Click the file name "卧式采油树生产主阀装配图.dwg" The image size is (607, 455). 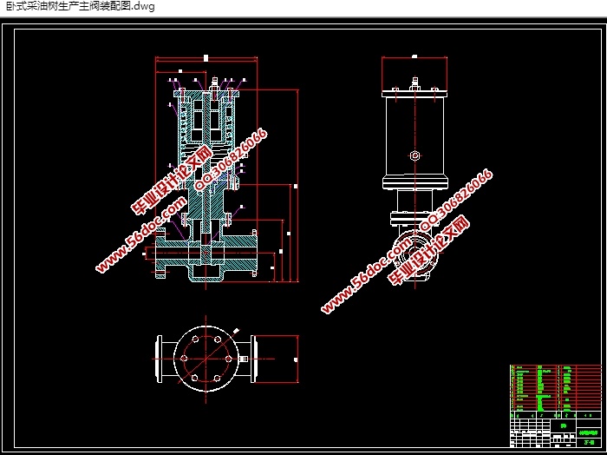coord(81,7)
